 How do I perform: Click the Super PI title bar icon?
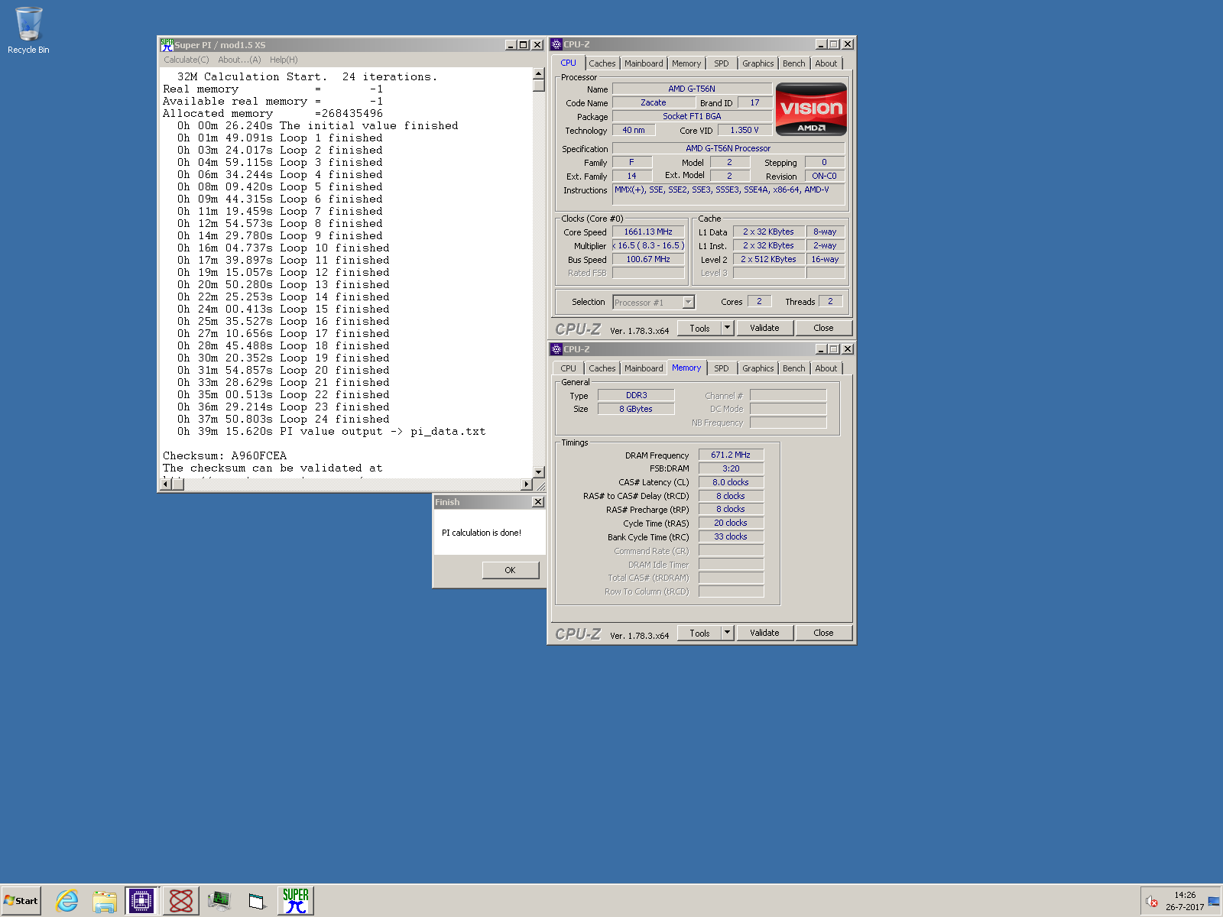[167, 45]
